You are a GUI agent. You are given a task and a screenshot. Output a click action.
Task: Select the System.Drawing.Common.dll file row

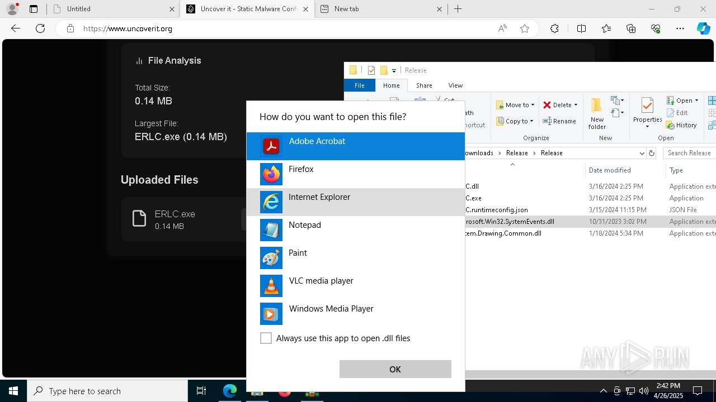coord(591,233)
